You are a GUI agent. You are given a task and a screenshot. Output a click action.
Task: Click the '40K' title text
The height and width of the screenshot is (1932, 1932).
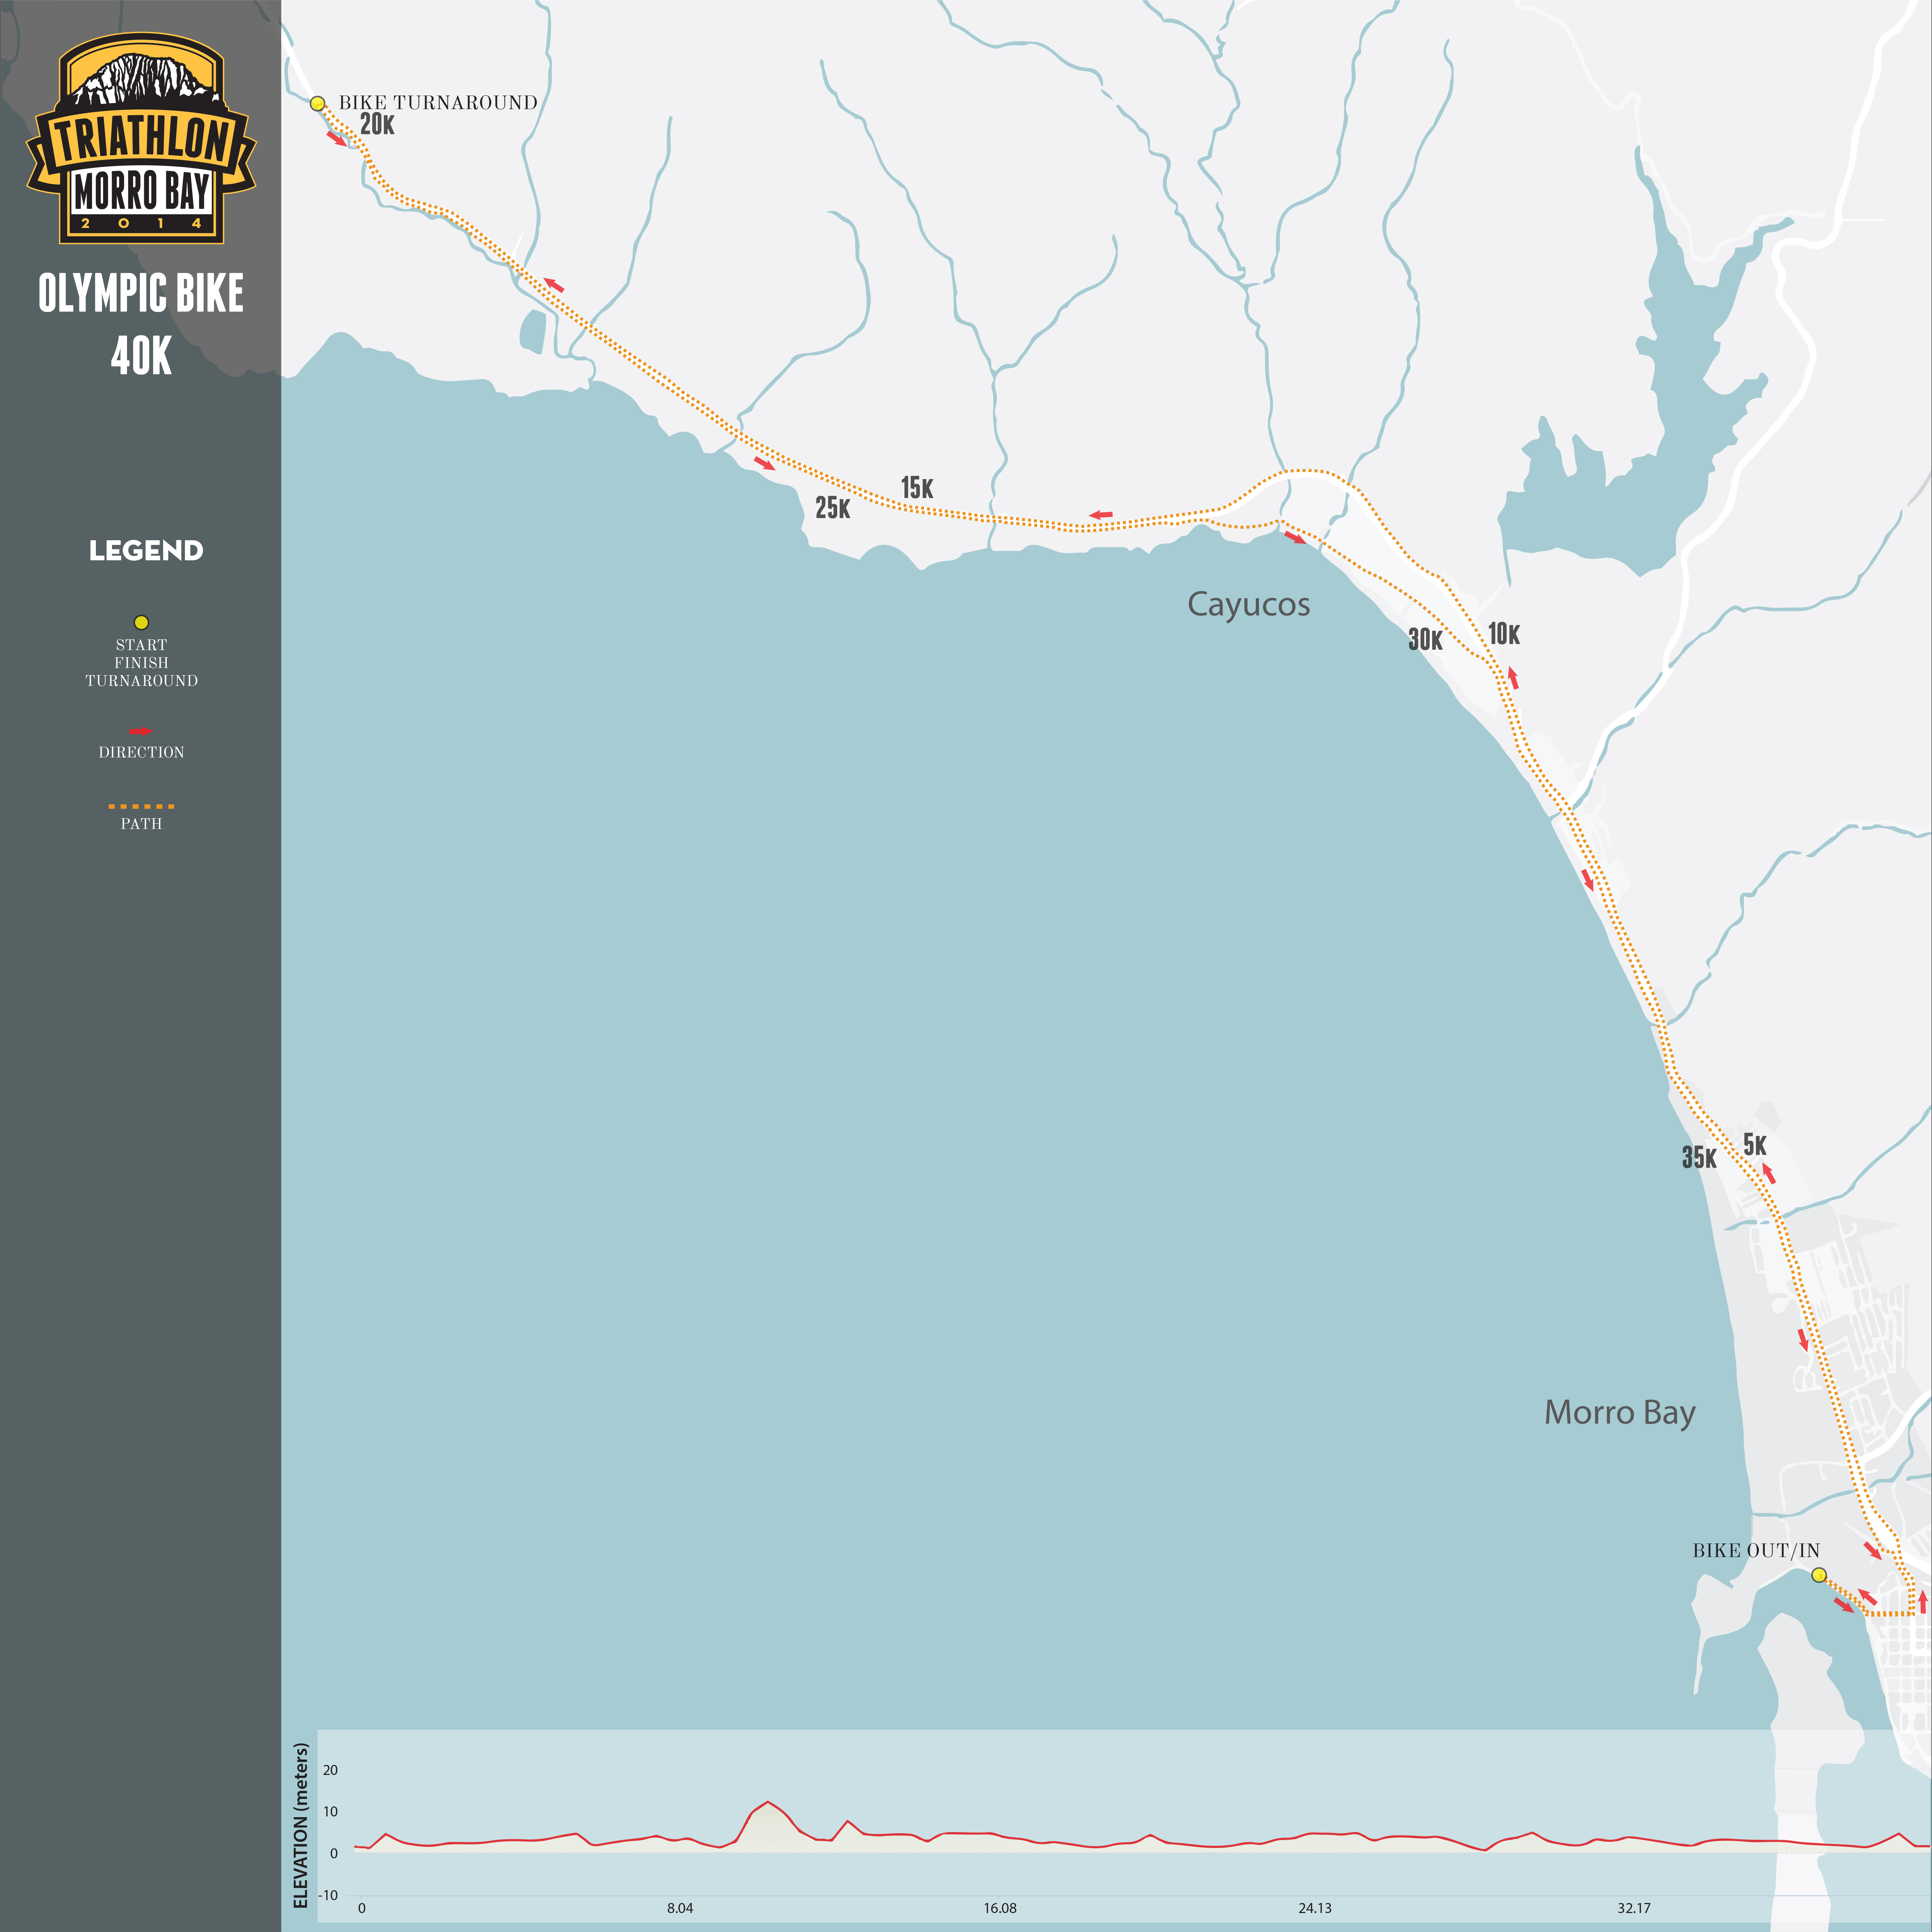click(141, 356)
